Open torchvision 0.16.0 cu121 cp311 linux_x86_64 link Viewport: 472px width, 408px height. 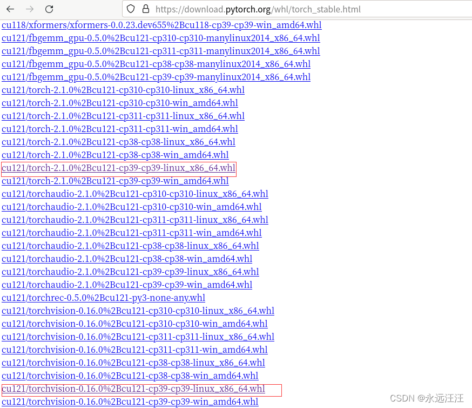[x=138, y=336]
